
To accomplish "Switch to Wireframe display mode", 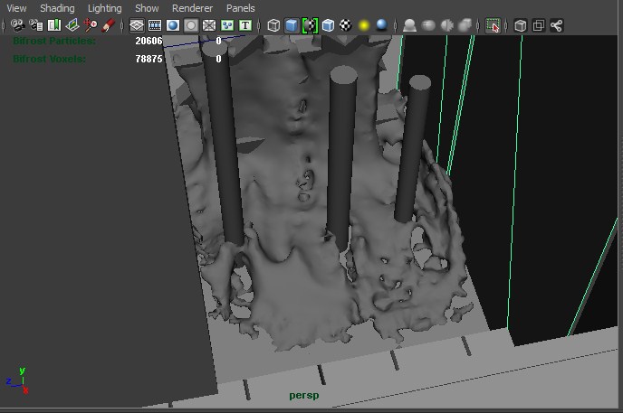I will coord(273,25).
